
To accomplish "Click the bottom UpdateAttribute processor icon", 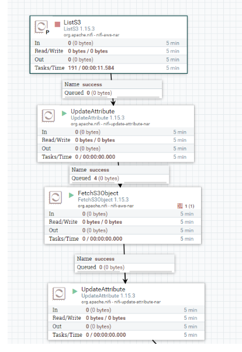I will tap(59, 293).
